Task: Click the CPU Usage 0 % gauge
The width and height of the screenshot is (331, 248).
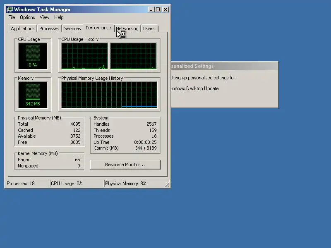Action: (x=33, y=56)
